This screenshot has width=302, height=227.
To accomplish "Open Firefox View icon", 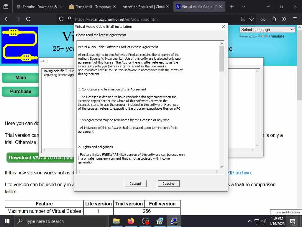I will (6, 7).
